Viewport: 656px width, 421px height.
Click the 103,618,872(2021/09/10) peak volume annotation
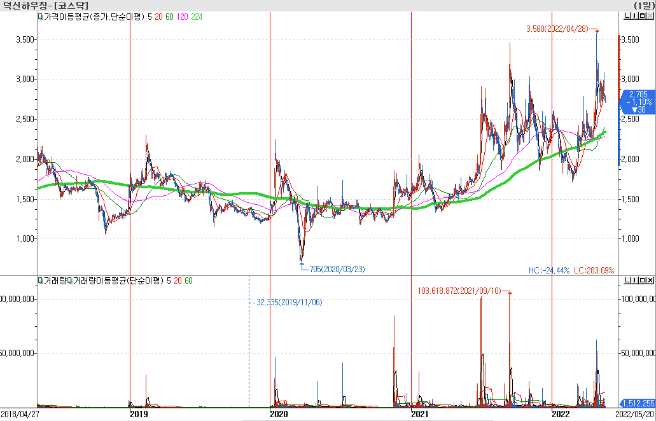(459, 290)
